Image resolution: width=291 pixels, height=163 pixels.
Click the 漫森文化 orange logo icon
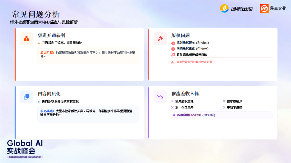click(264, 9)
